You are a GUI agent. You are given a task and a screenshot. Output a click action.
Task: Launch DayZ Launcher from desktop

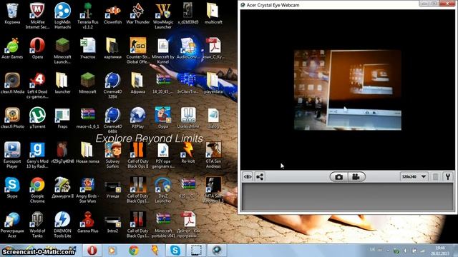[163, 190]
